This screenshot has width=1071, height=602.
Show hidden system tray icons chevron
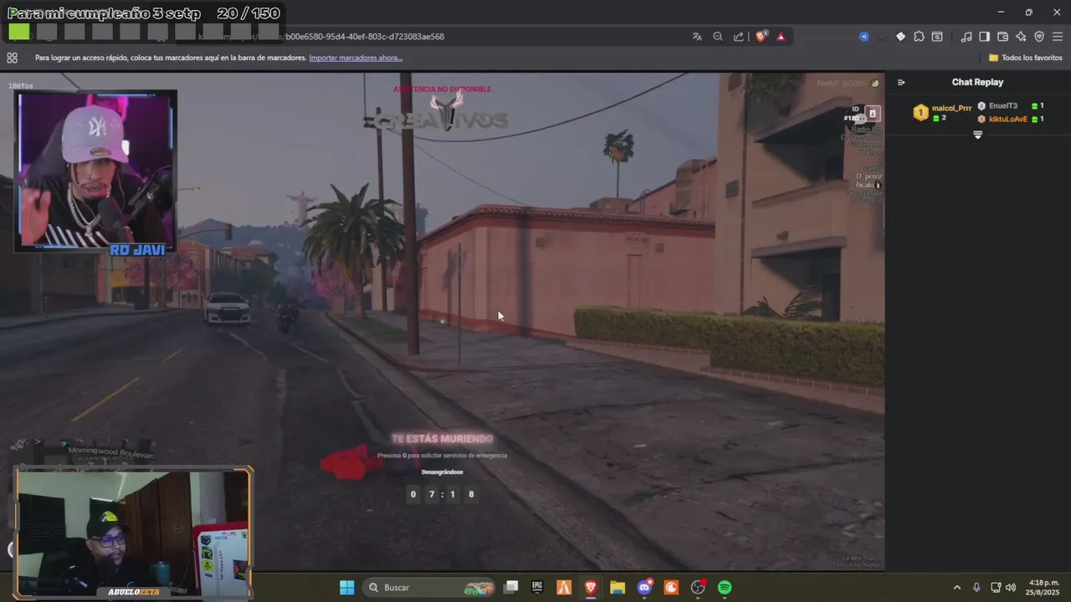click(x=957, y=588)
